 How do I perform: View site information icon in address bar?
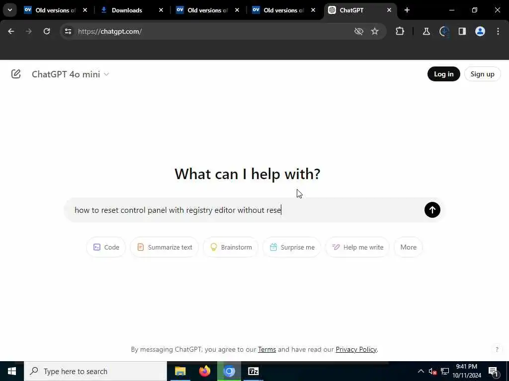coord(68,31)
